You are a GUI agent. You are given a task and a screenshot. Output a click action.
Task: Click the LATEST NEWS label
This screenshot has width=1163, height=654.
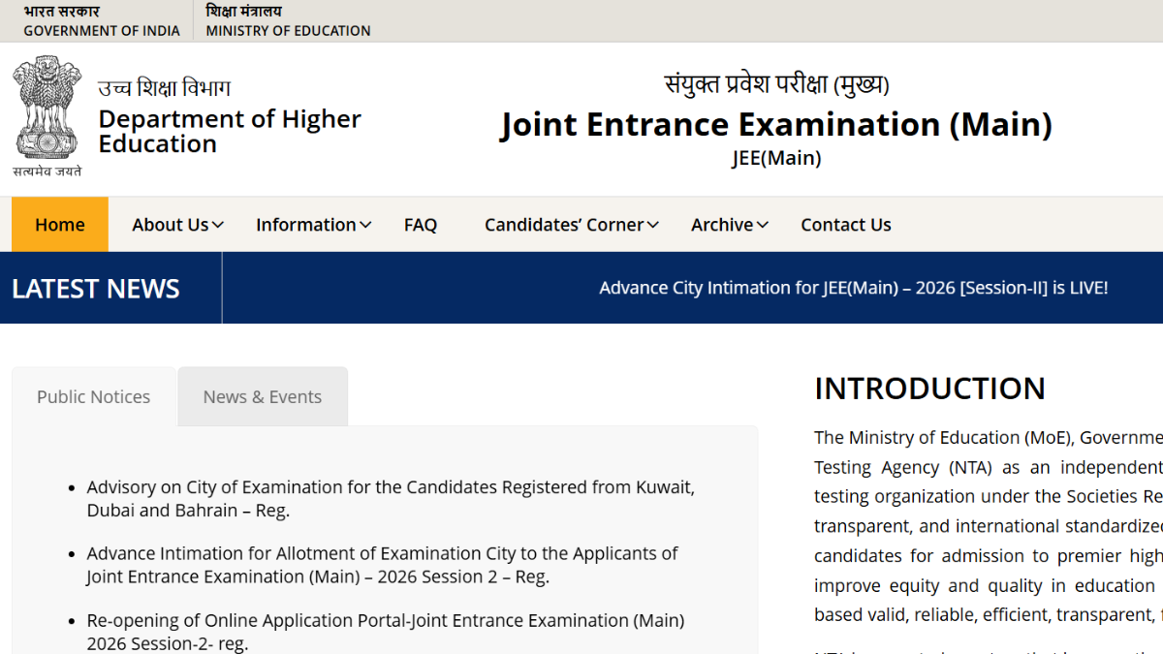coord(96,289)
